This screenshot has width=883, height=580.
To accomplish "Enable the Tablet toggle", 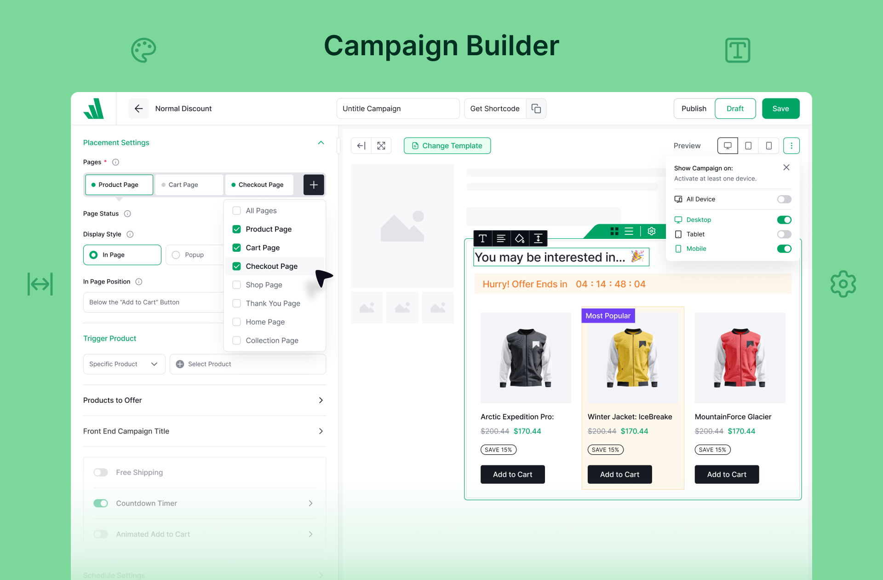I will pyautogui.click(x=784, y=234).
